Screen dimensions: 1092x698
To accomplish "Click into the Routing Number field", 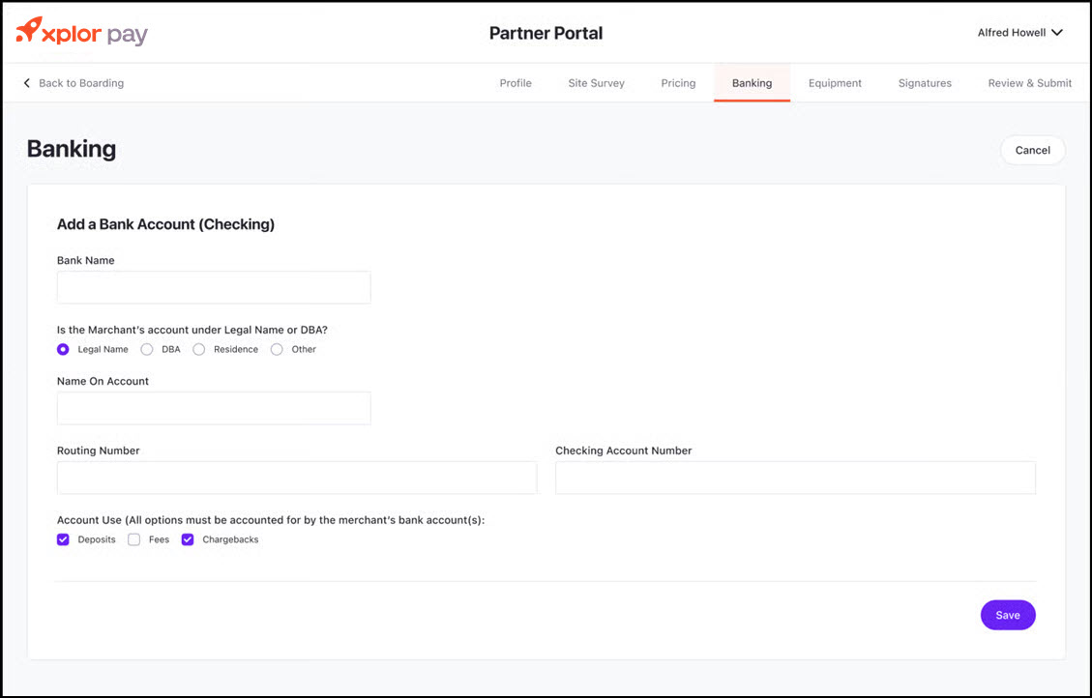I will coord(297,478).
